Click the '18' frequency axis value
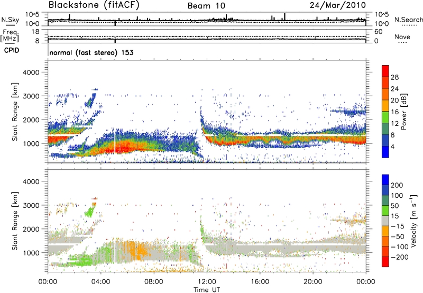 [35, 32]
